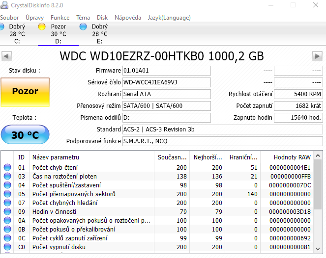Select the Počet vypnutí disku row text

(59, 247)
